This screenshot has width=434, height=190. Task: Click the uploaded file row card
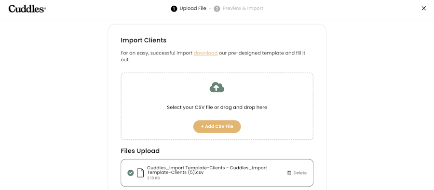pyautogui.click(x=217, y=173)
